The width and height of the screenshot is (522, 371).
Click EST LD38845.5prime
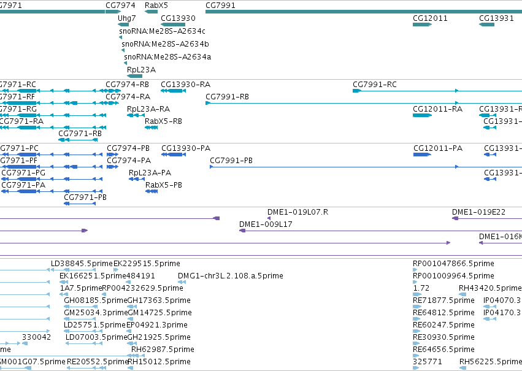[x=82, y=264]
